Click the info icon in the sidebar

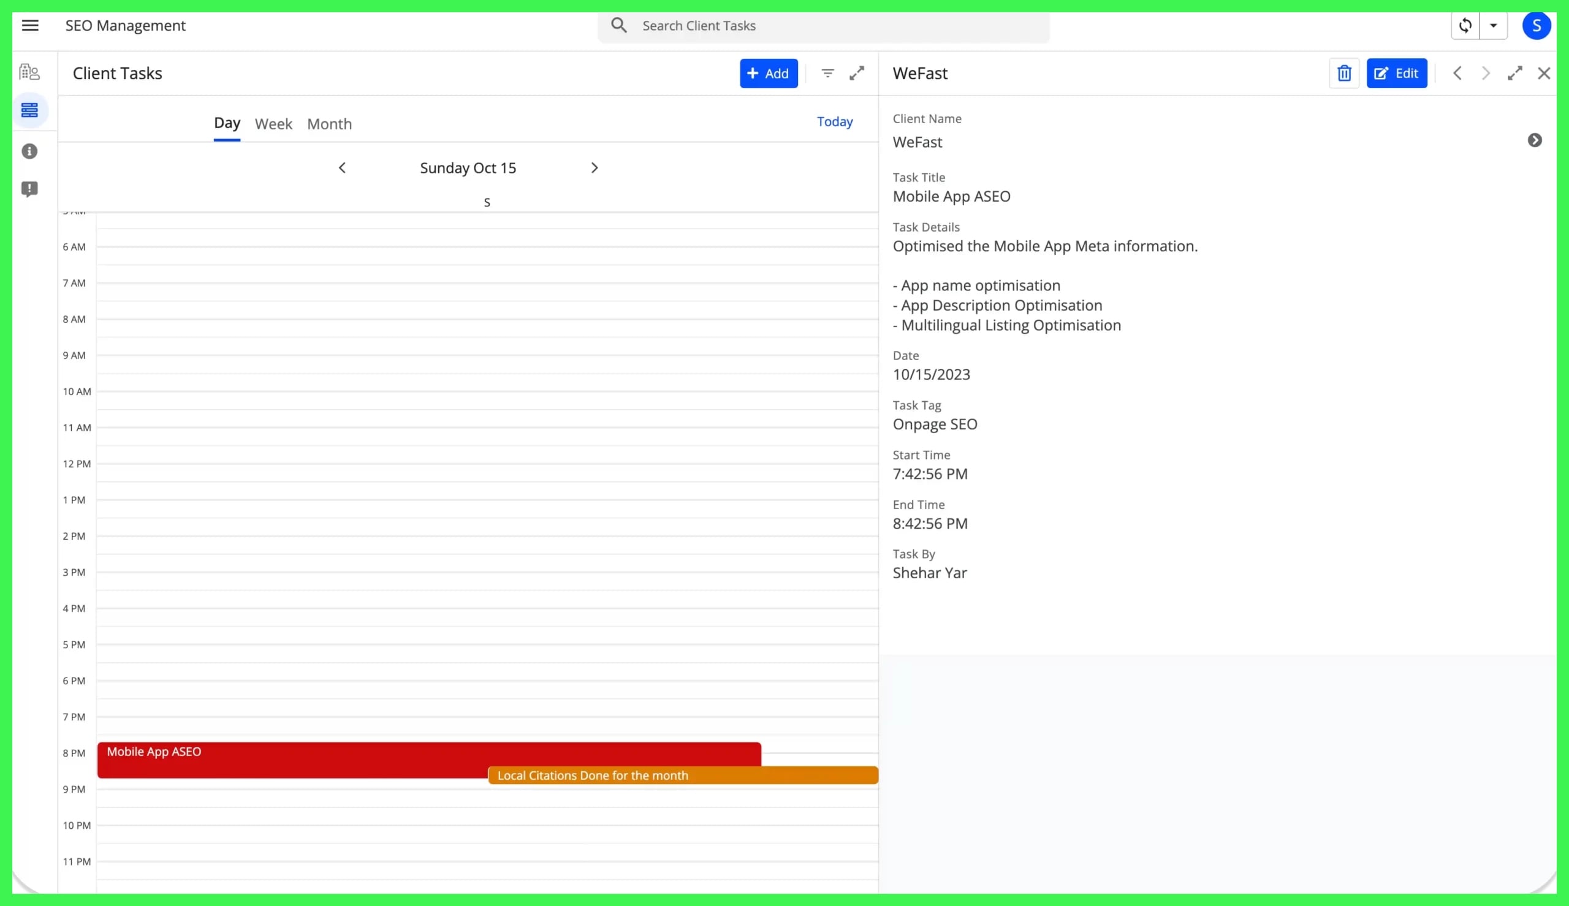(x=29, y=151)
